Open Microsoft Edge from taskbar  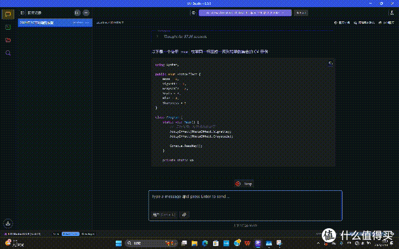click(x=205, y=243)
